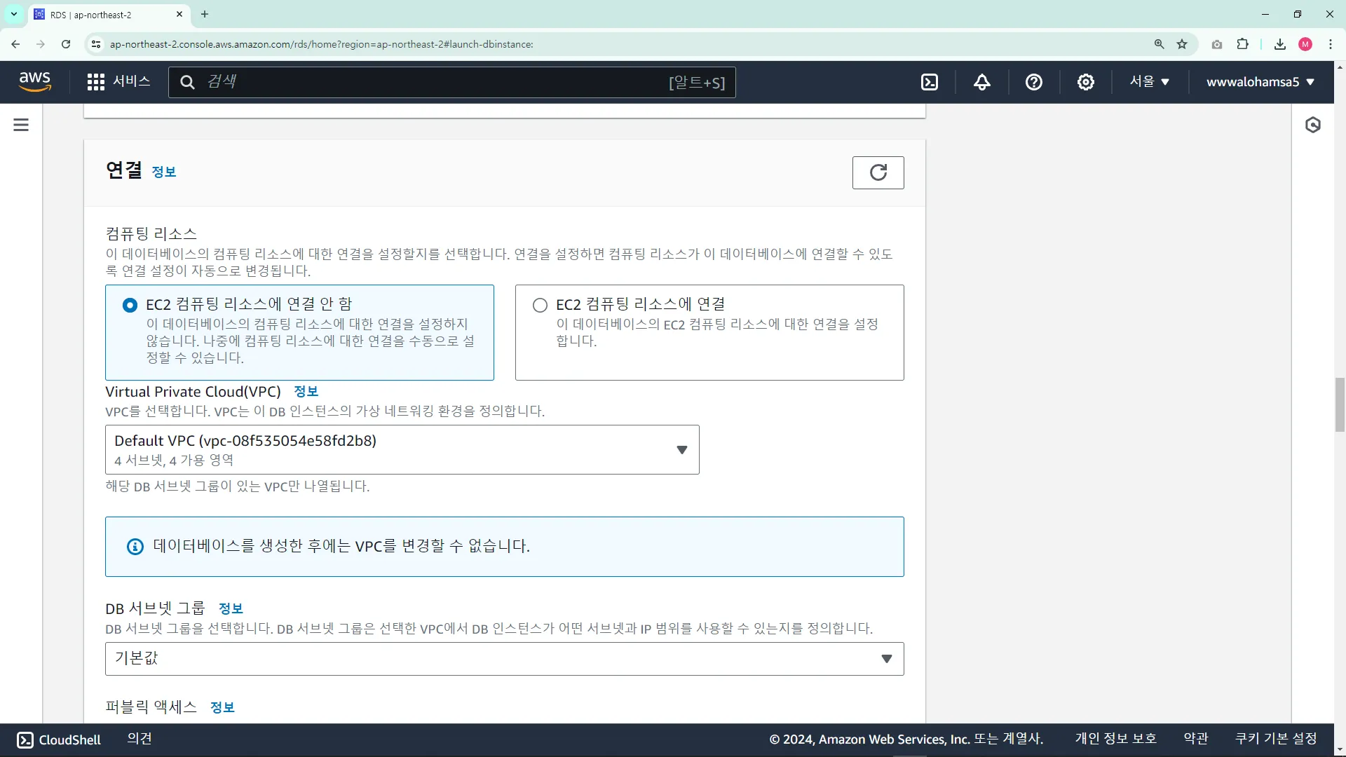Open CloudShell from the bottom footer bar
The image size is (1346, 757).
tap(59, 739)
